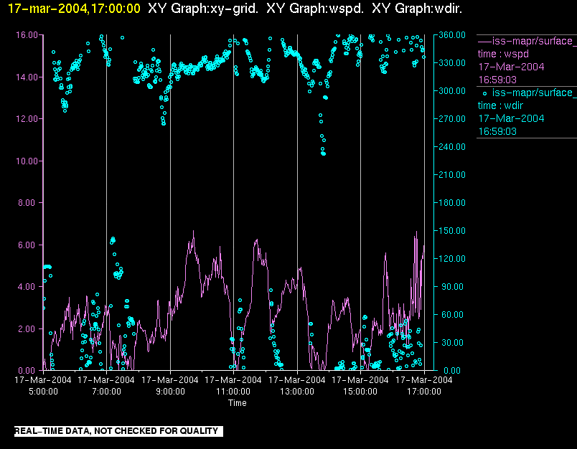
Task: Click the 9:00:00 time axis label
Action: click(x=170, y=392)
